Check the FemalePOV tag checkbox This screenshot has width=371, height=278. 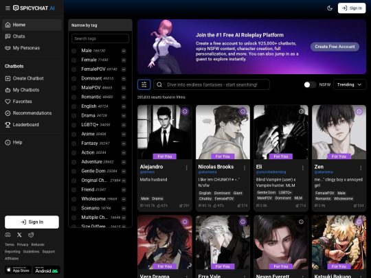pyautogui.click(x=74, y=69)
